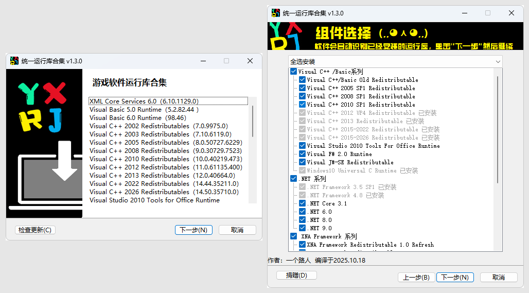Image resolution: width=529 pixels, height=293 pixels.
Task: Minimize the welcome window with the runtime list
Action: click(x=202, y=61)
